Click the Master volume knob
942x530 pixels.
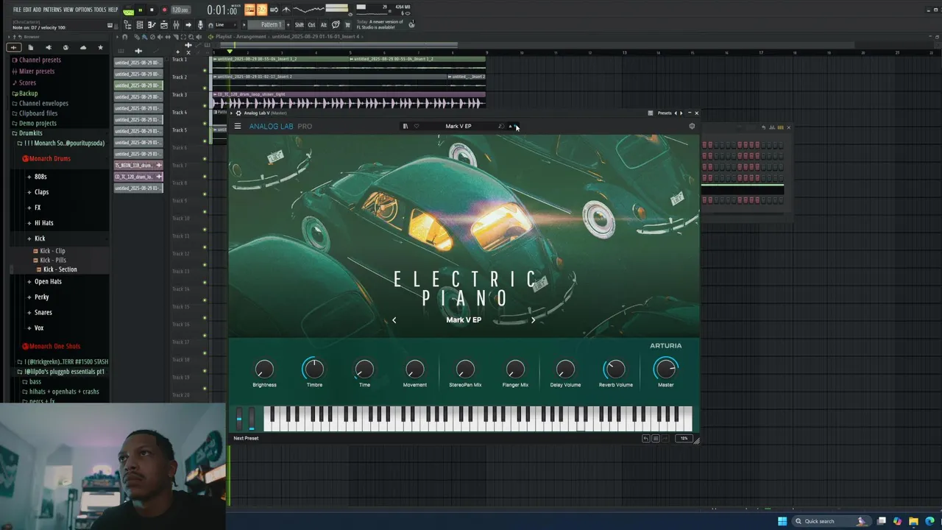pyautogui.click(x=665, y=370)
